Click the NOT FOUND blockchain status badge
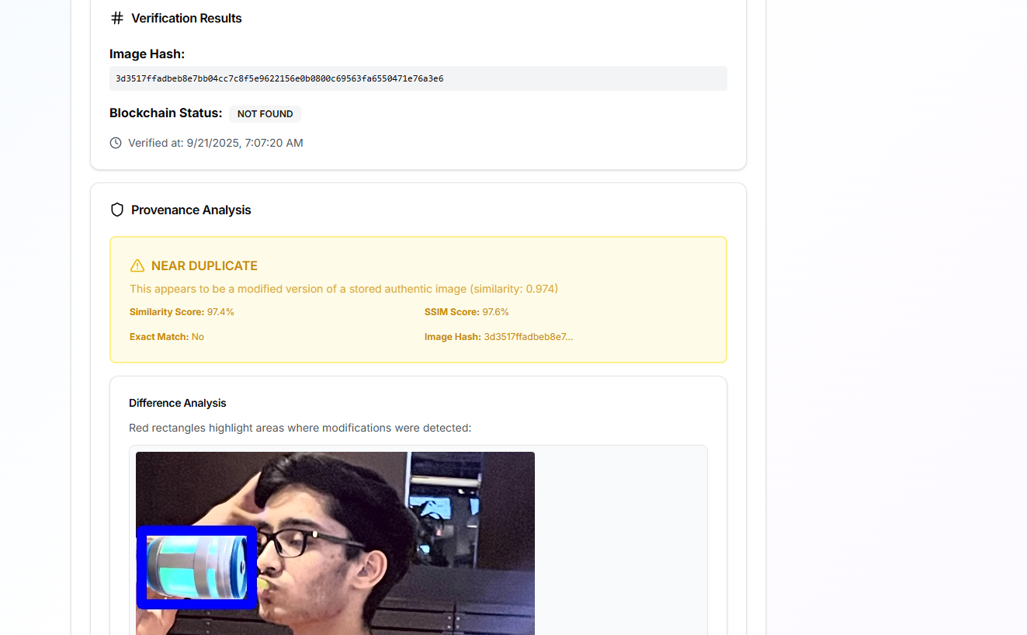This screenshot has height=635, width=1027. pos(265,114)
